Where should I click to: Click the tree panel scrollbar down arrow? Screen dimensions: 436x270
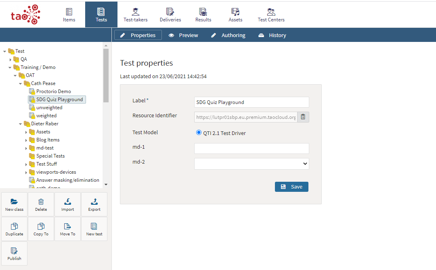point(106,184)
